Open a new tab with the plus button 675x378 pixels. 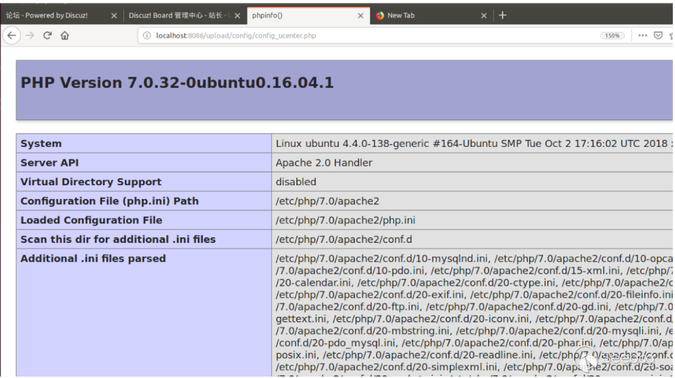pyautogui.click(x=502, y=15)
